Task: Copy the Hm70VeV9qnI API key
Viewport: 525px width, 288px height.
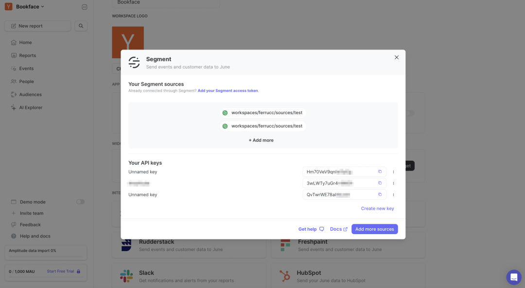Action: (380, 171)
